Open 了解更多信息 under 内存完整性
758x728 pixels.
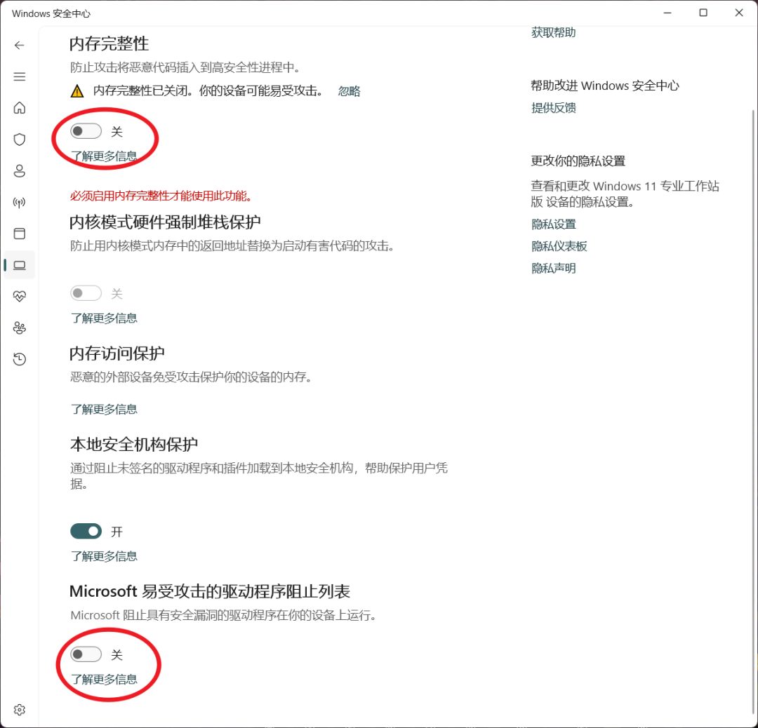pos(104,156)
